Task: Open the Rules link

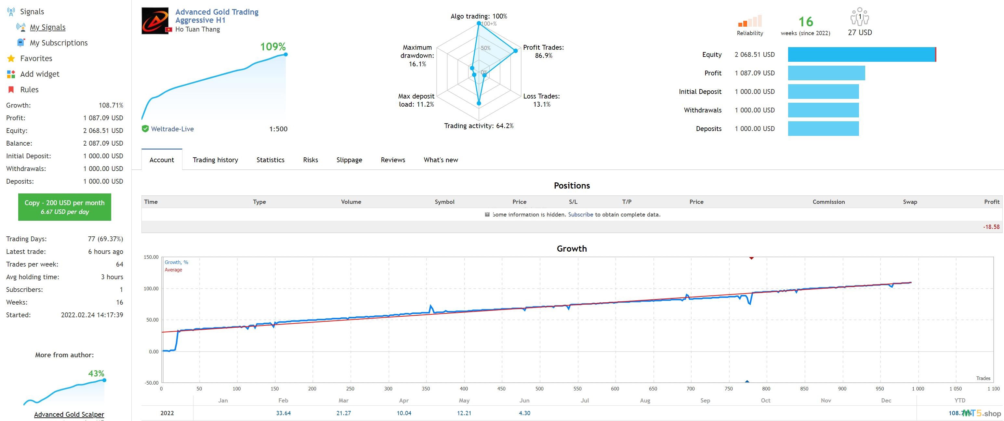Action: [29, 90]
